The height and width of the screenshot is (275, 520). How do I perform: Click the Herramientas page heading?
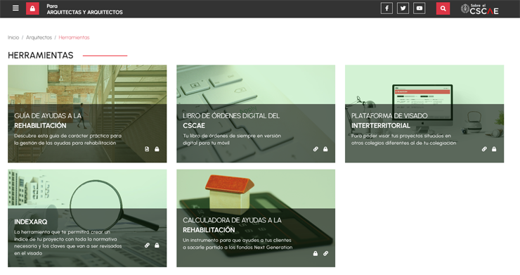click(41, 55)
